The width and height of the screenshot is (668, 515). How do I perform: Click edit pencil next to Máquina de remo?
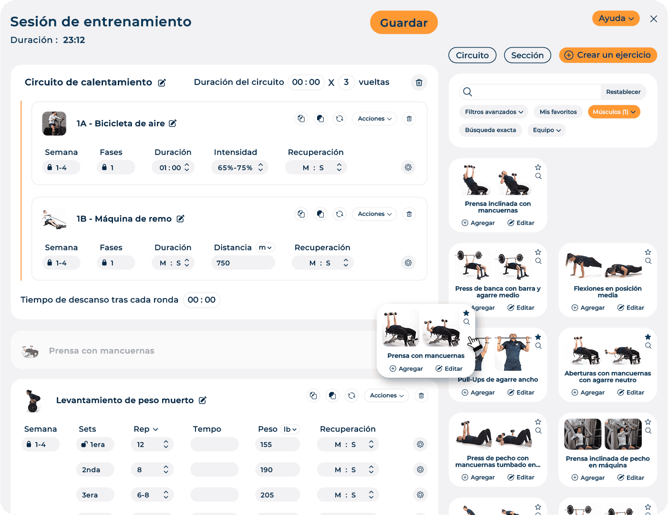(181, 219)
